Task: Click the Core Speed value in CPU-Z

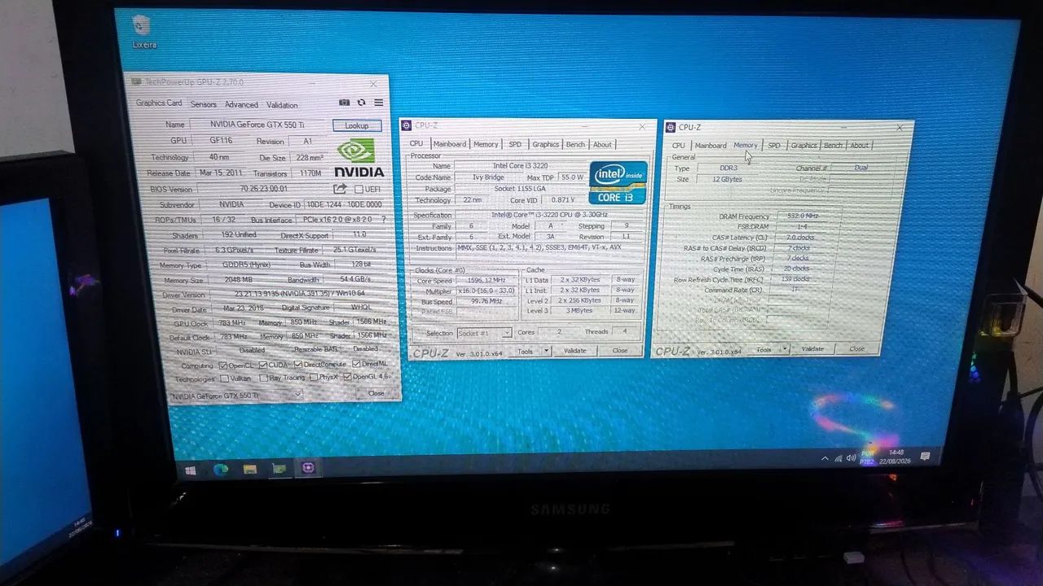Action: [x=486, y=280]
